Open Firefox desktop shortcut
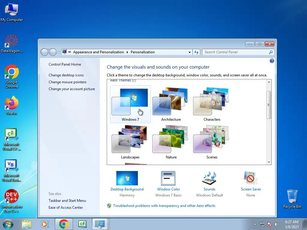This screenshot has width=307, height=230. click(12, 105)
